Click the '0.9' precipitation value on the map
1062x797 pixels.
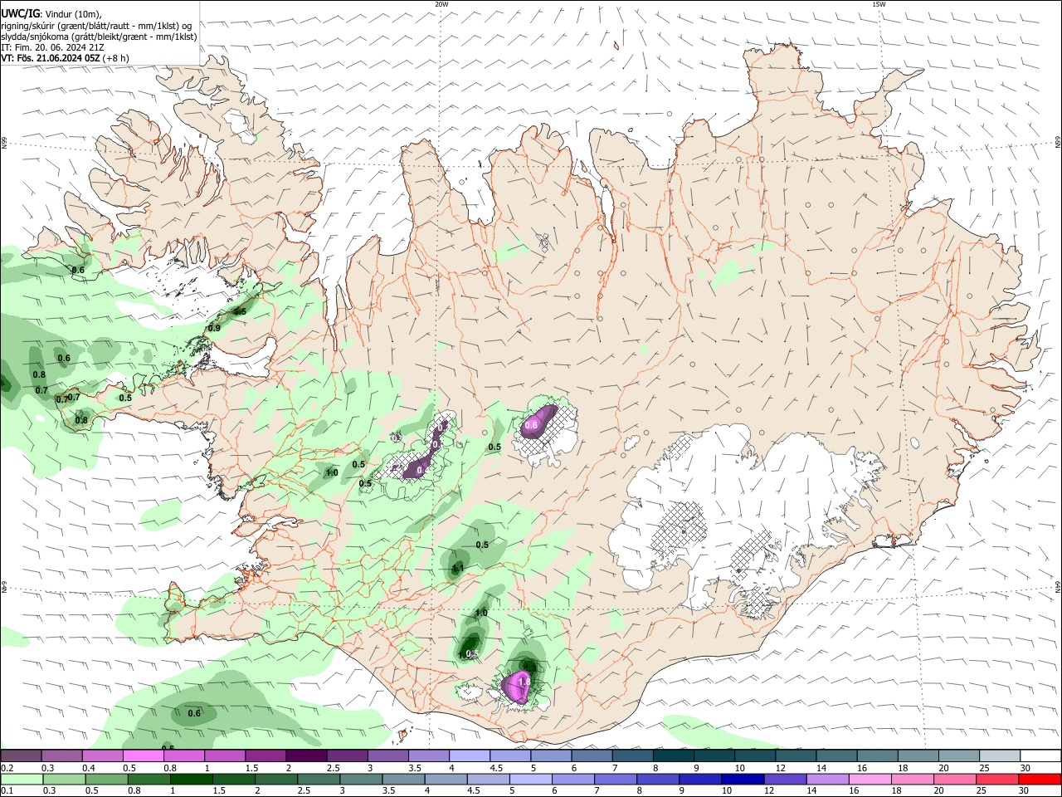pos(214,329)
